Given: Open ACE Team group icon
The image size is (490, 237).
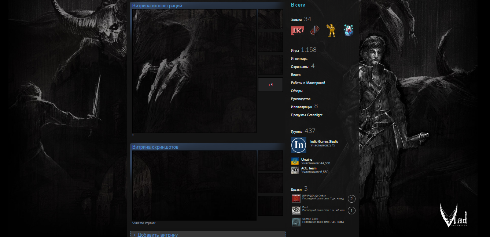Looking at the screenshot, I should tap(295, 170).
